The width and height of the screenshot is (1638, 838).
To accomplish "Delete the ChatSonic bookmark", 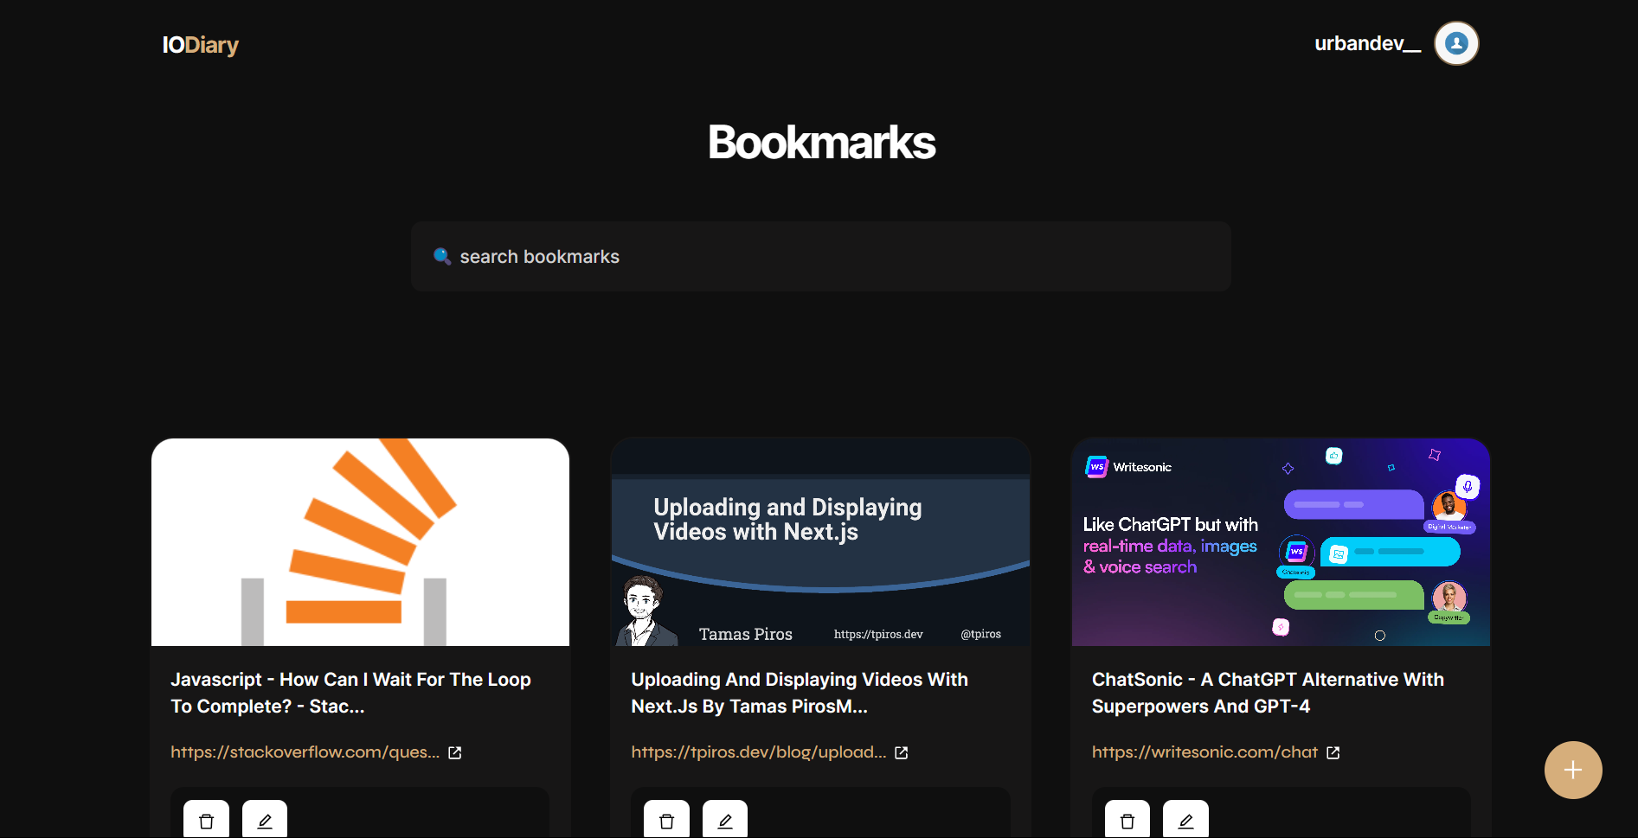I will click(1127, 820).
